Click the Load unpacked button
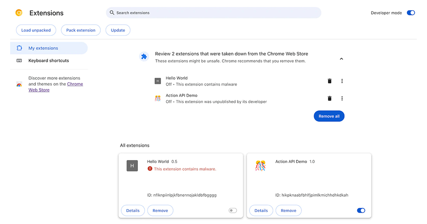This screenshot has width=427, height=224. [x=36, y=30]
